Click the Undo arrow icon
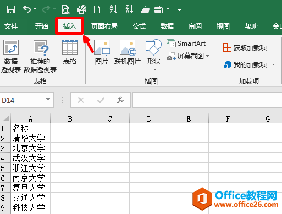The height and width of the screenshot is (214, 282). click(x=27, y=9)
